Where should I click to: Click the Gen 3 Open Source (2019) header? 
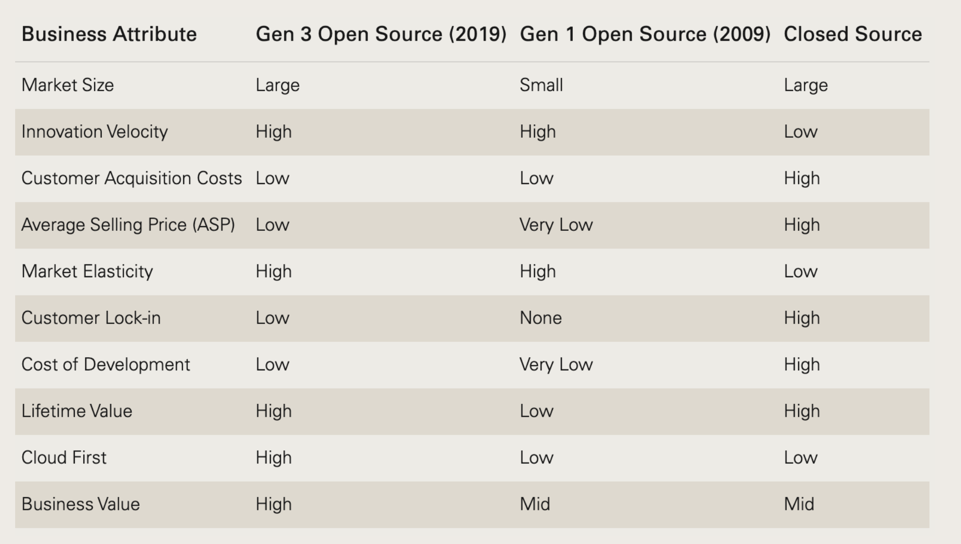(x=381, y=34)
